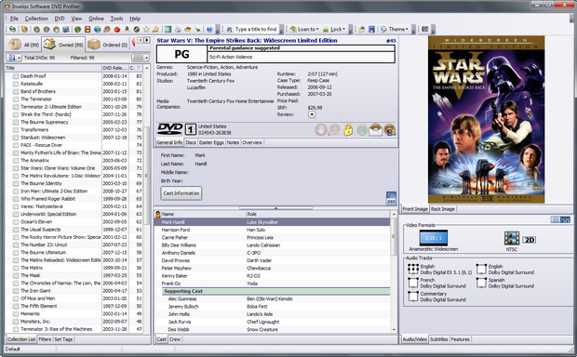Click the DVD logo icon
Screen dimensions: 577x357
click(x=169, y=129)
